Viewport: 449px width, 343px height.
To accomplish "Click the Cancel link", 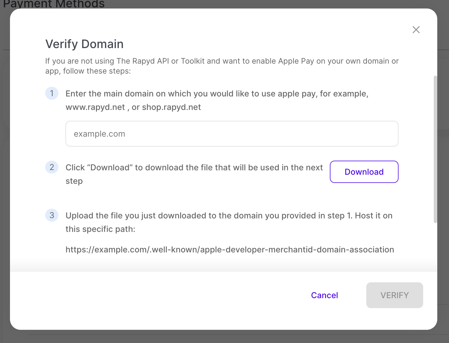I will (x=324, y=295).
